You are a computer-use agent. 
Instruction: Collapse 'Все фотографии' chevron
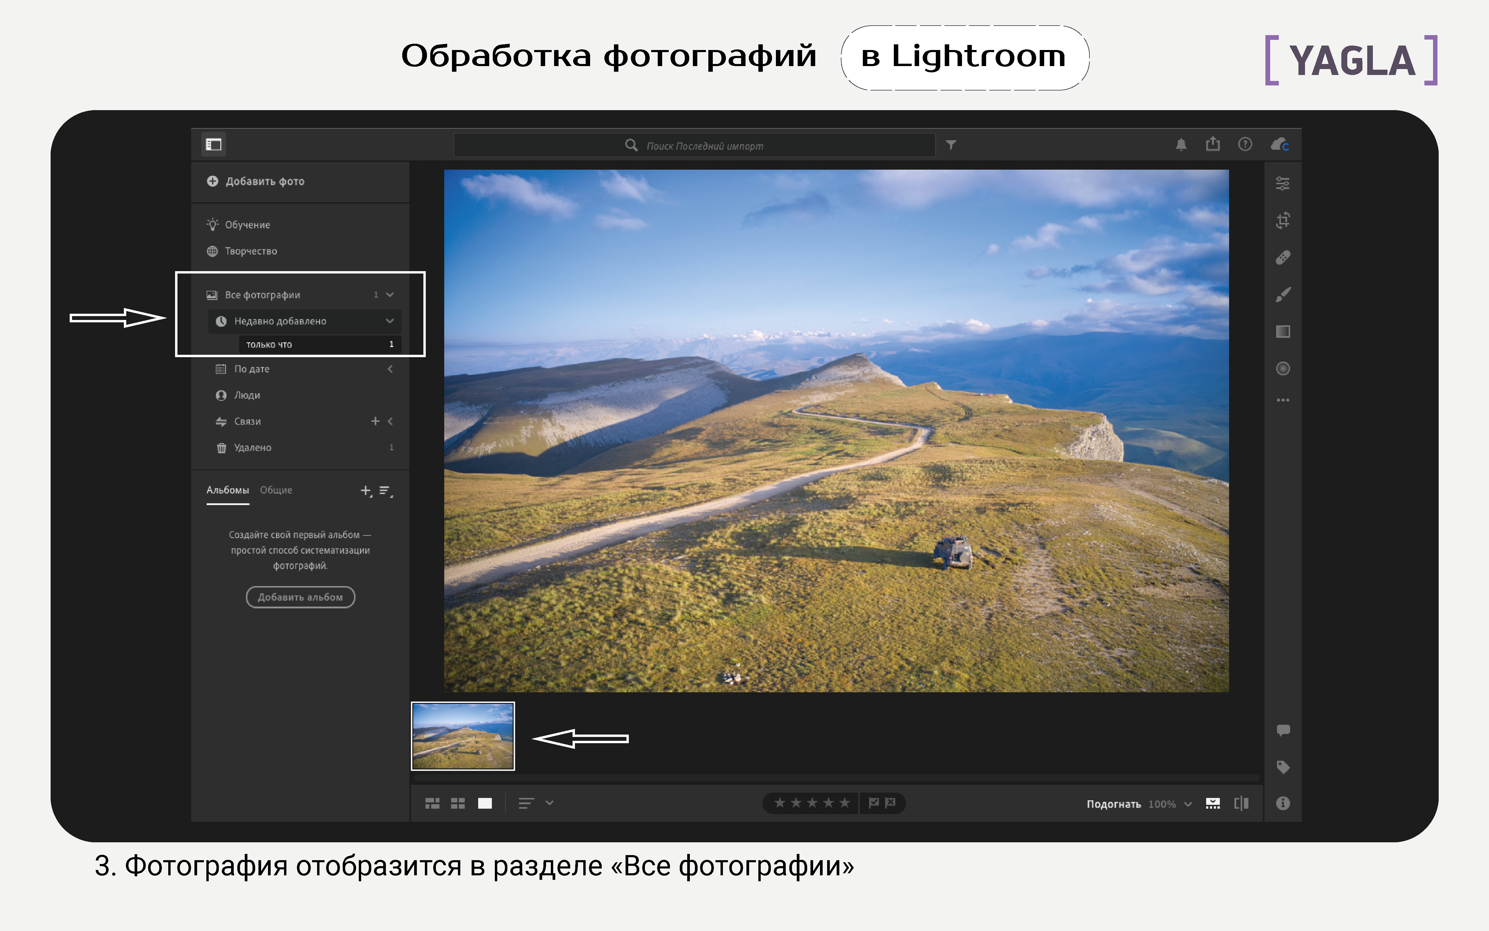(x=390, y=295)
